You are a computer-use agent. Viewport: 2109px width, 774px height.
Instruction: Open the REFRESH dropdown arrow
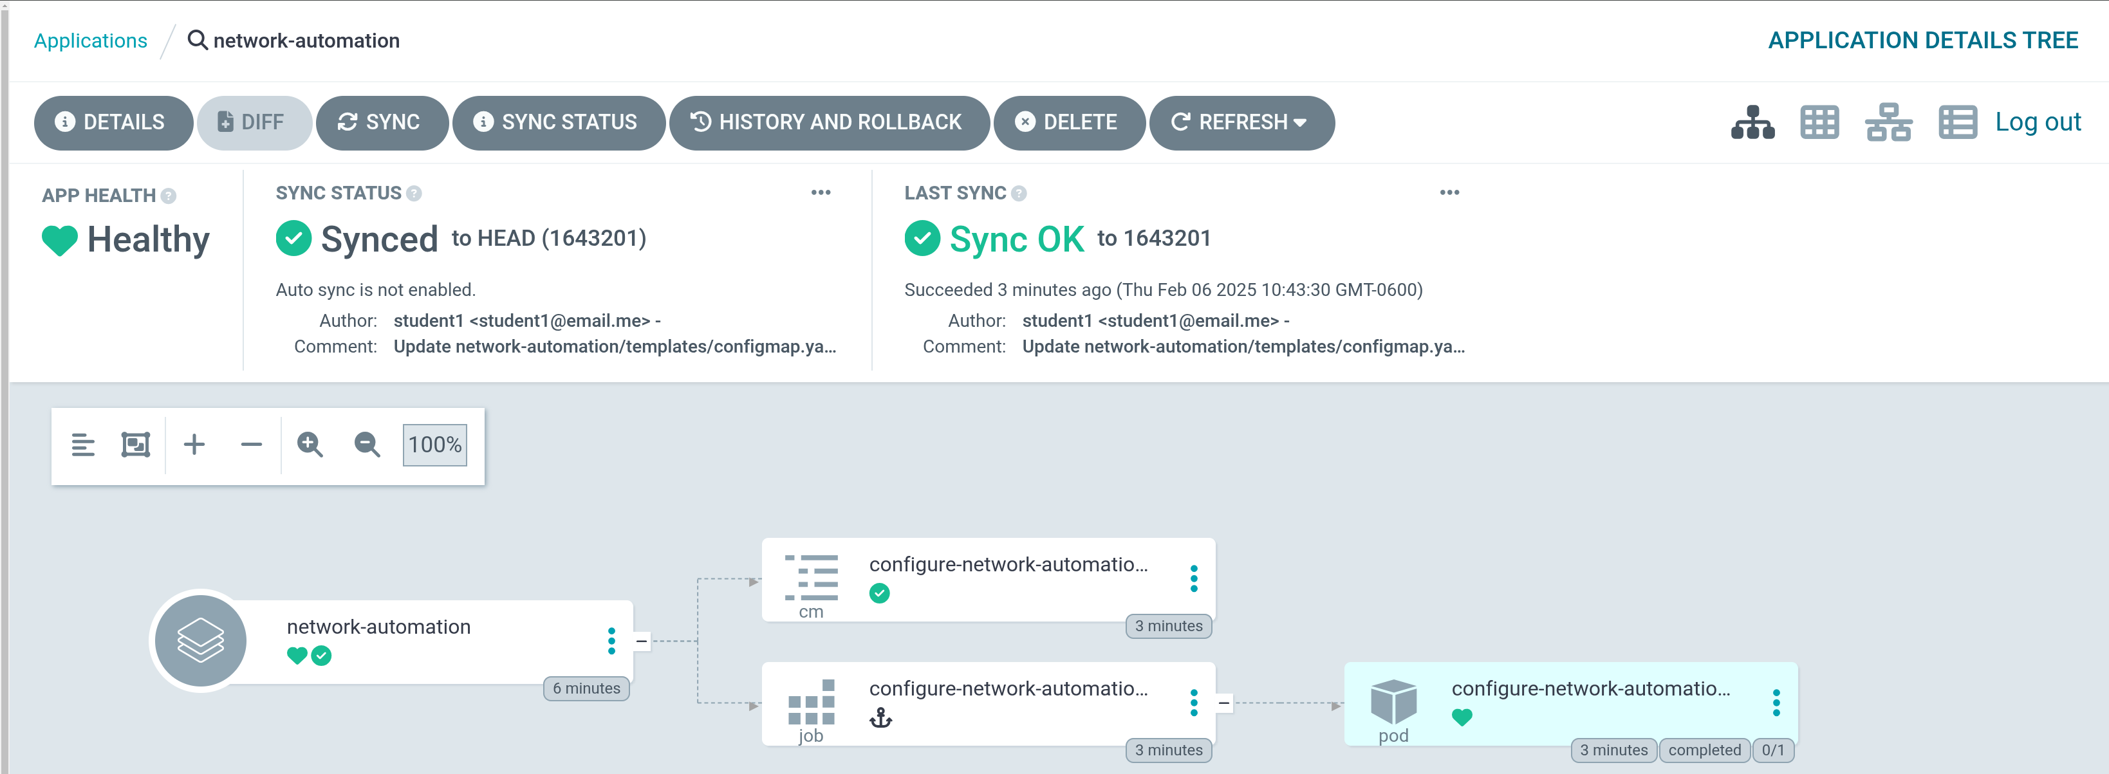click(x=1300, y=123)
